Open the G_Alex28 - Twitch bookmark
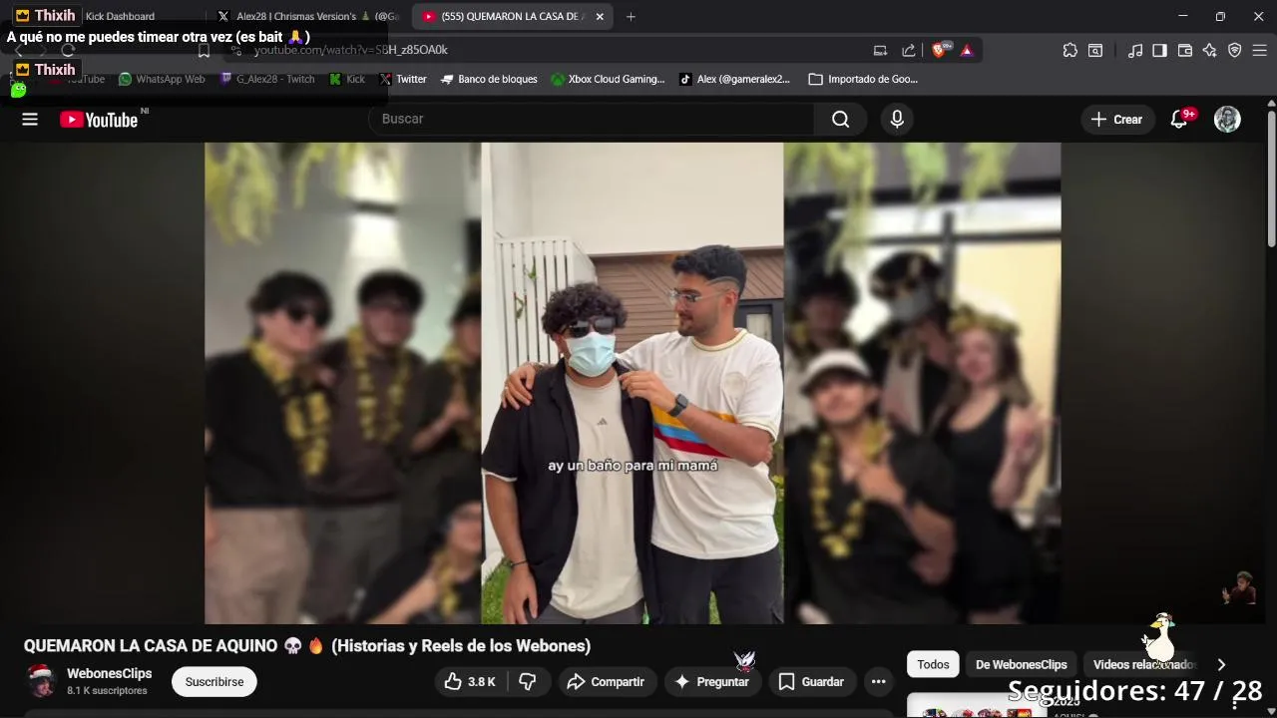1277x718 pixels. pos(266,79)
